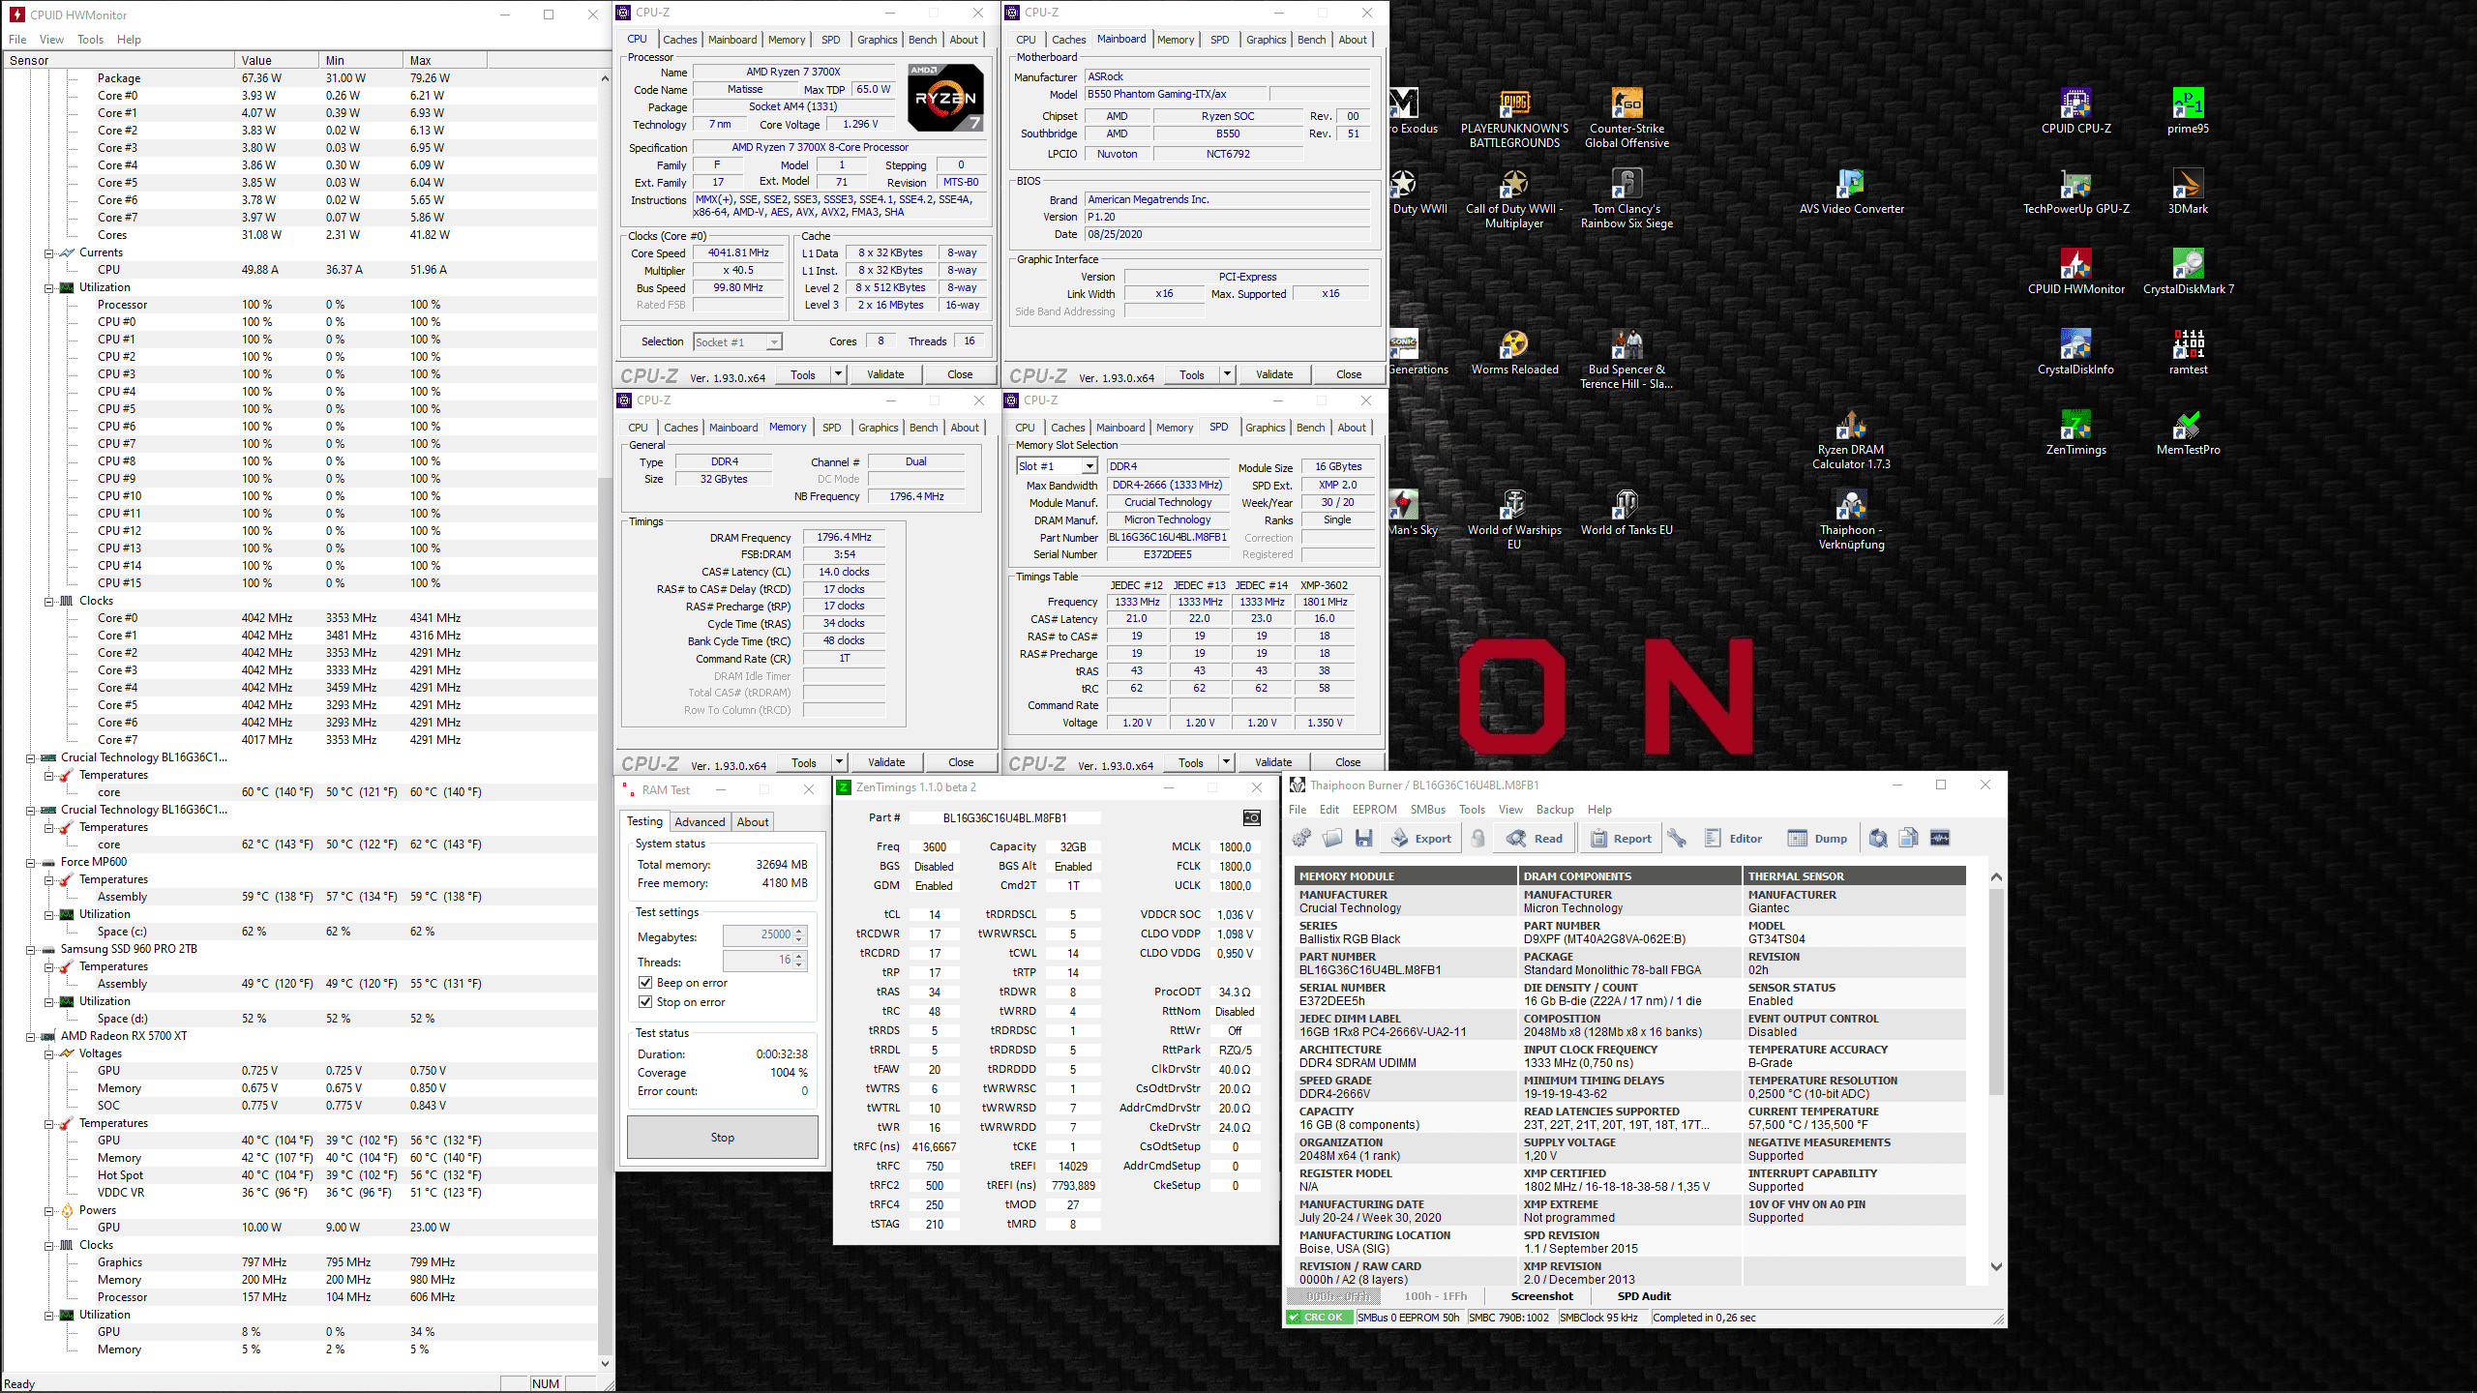Click the Stop button in RAM Test

723,1138
